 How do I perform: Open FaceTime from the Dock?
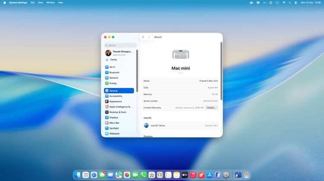pyautogui.click(x=135, y=175)
